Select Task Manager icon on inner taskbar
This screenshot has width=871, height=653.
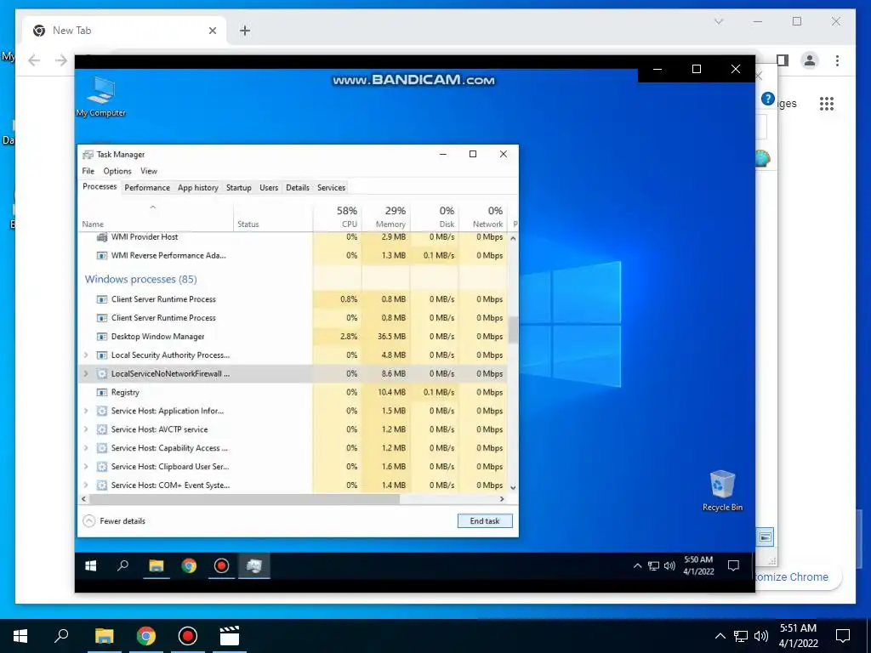(x=254, y=565)
